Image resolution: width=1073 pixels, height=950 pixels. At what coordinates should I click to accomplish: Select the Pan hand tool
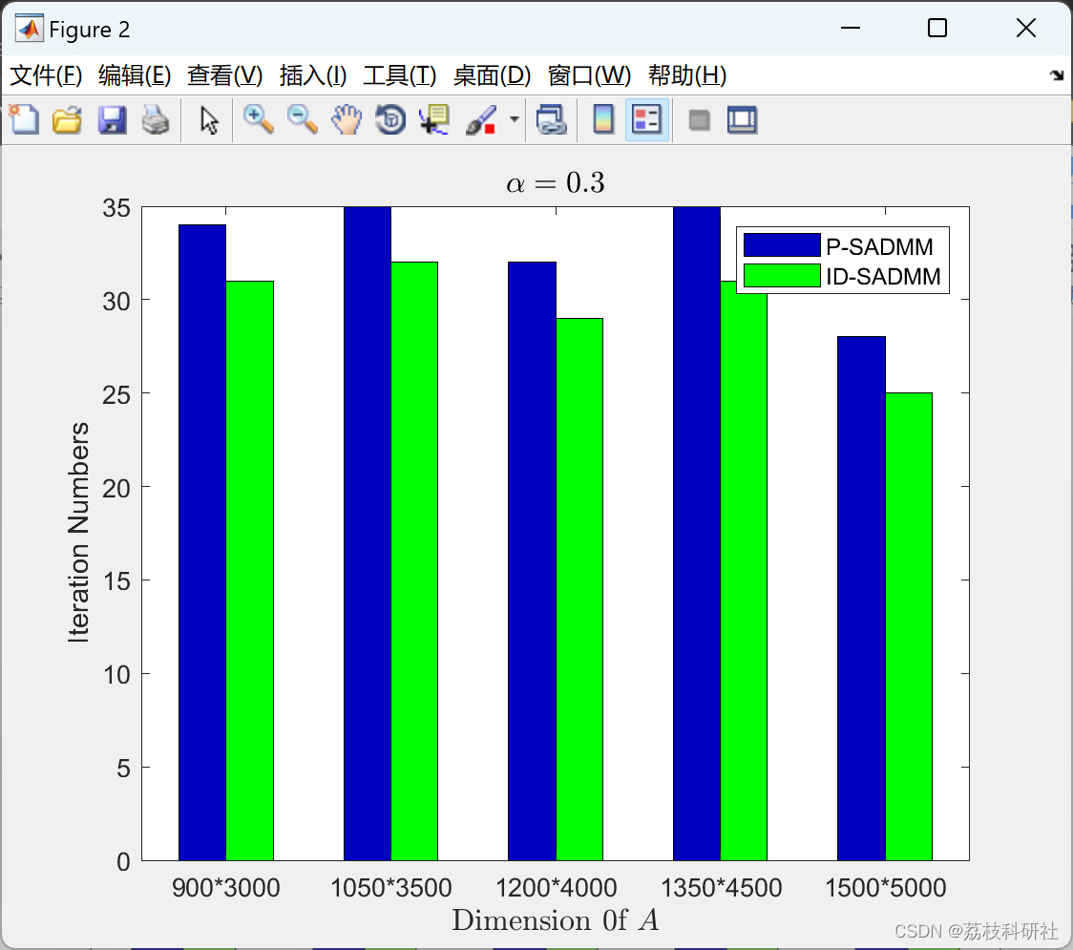347,119
